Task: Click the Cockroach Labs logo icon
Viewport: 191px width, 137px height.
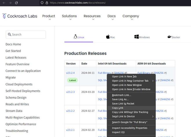Action: tap(4, 16)
